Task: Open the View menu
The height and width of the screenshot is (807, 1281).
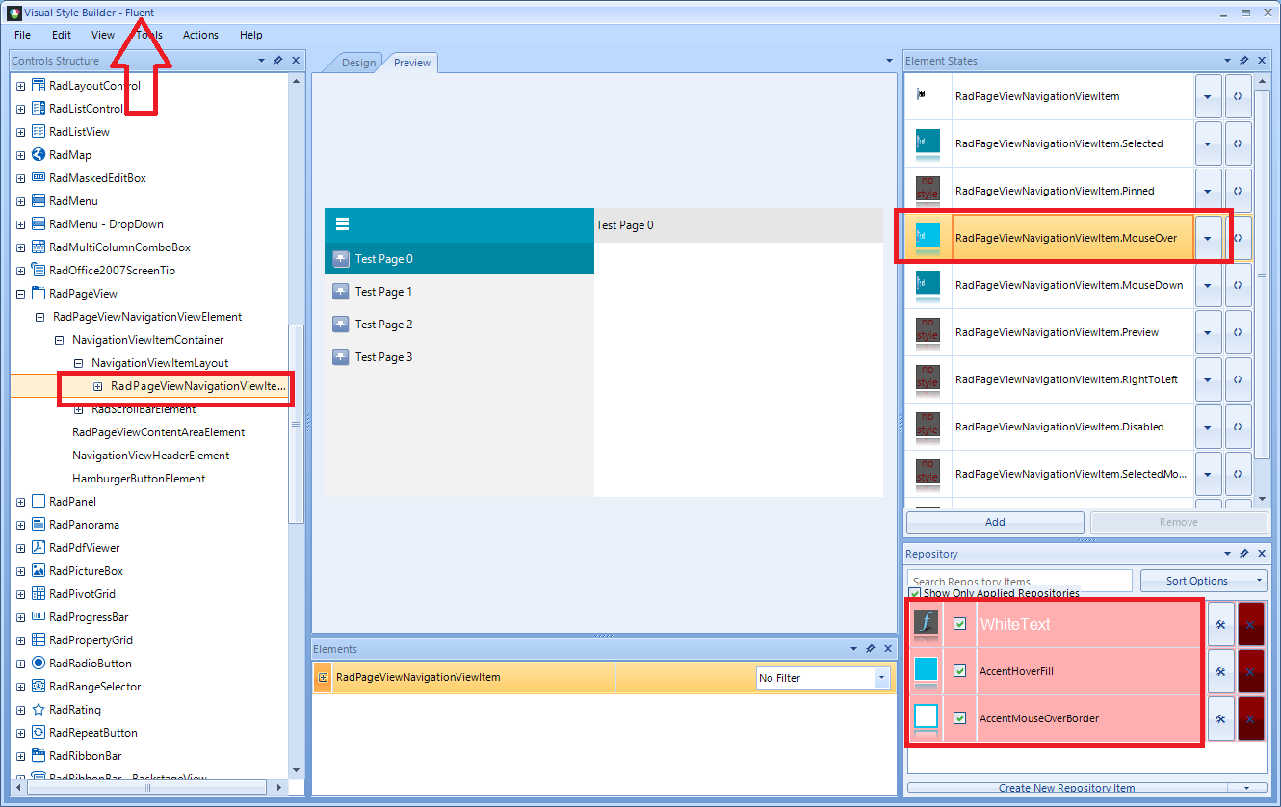Action: 103,35
